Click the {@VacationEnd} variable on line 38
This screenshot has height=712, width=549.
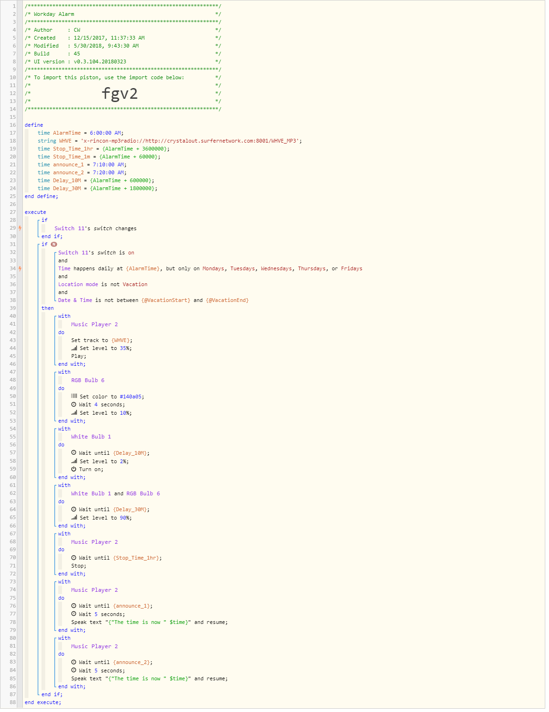(227, 300)
